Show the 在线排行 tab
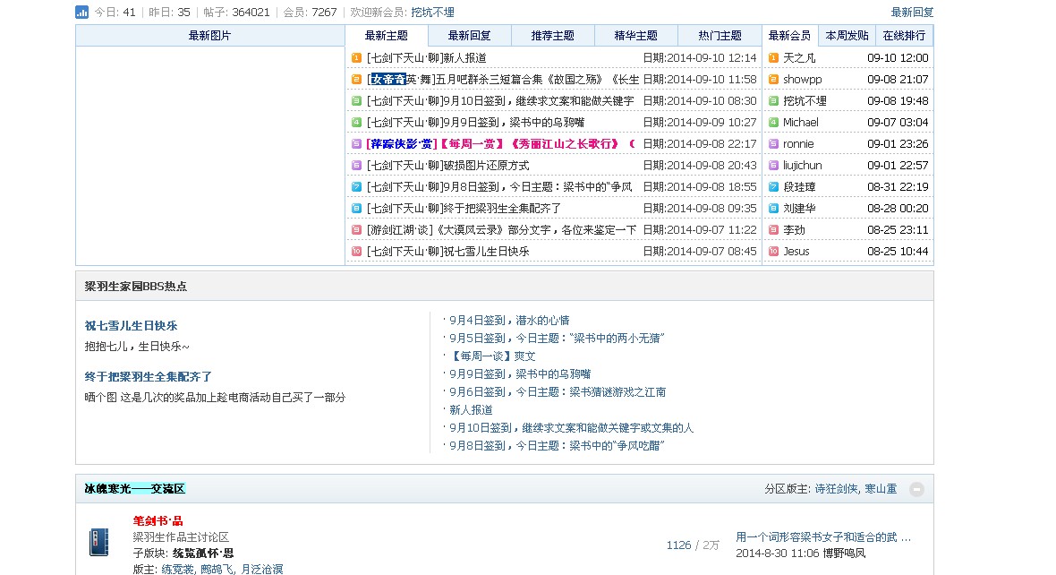The height and width of the screenshot is (575, 1056). click(x=904, y=36)
